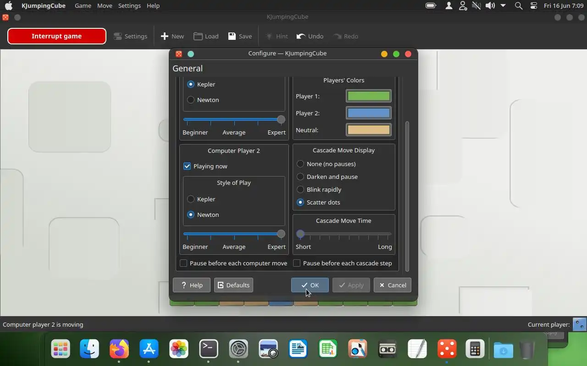This screenshot has width=587, height=366.
Task: Open the Help menu
Action: coord(153,5)
